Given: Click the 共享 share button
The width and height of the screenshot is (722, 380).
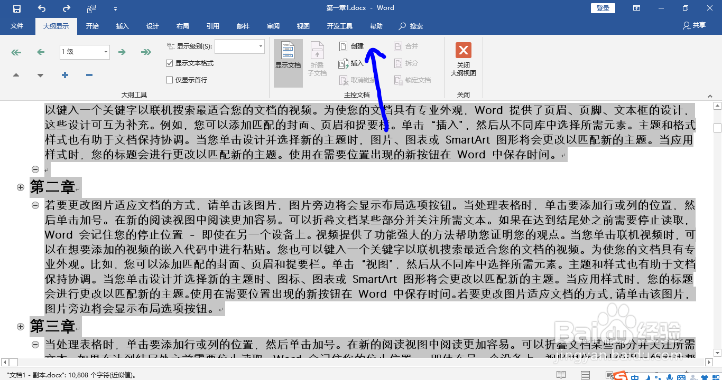Looking at the screenshot, I should [695, 25].
